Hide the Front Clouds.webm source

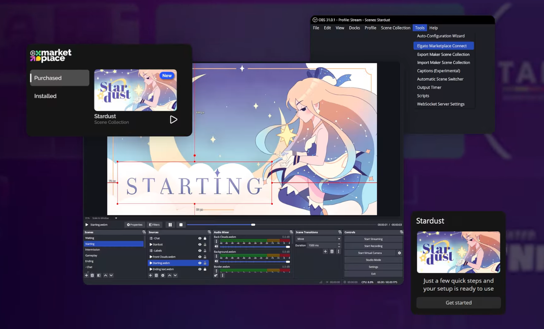[x=200, y=257]
